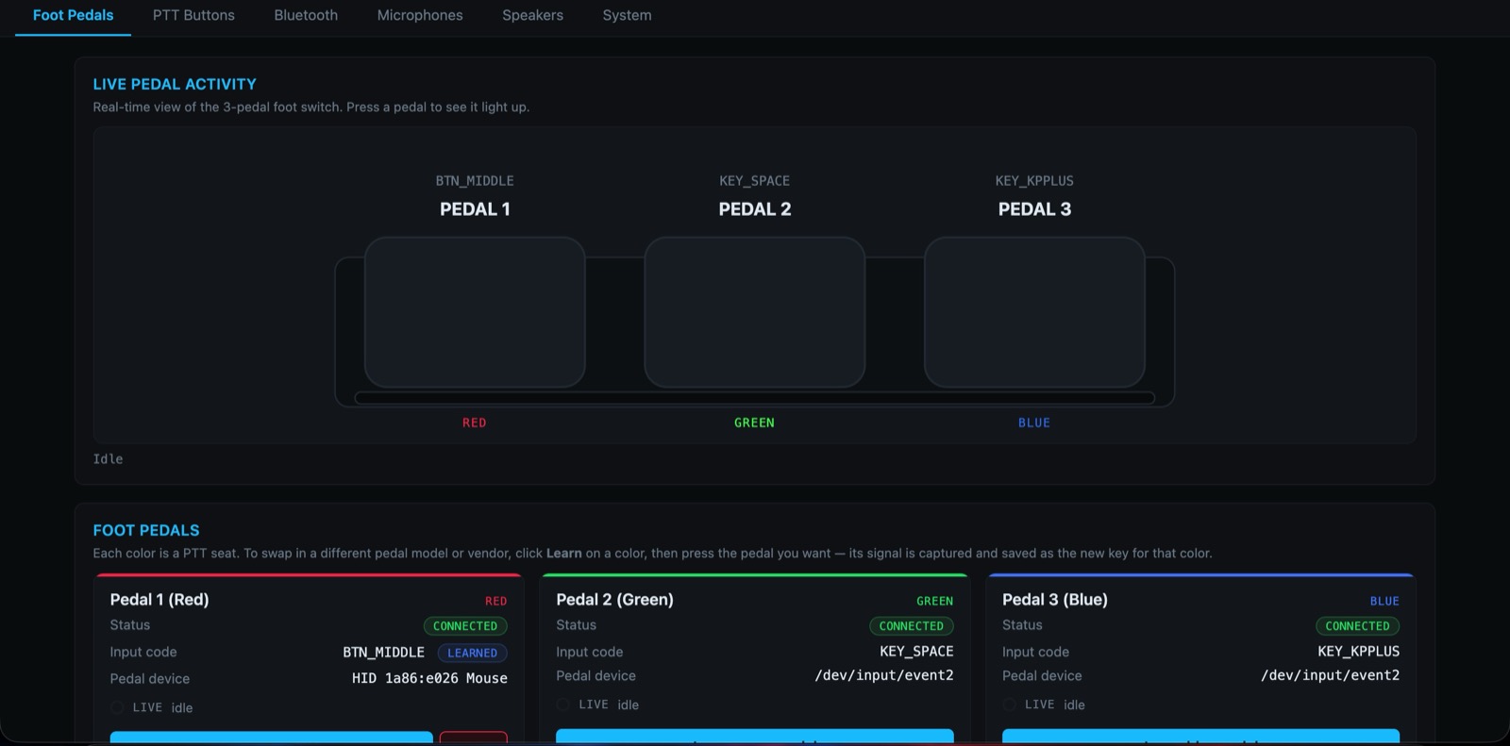This screenshot has width=1510, height=746.
Task: Click the BLUE label under Pedal 3 pad
Action: 1034,423
